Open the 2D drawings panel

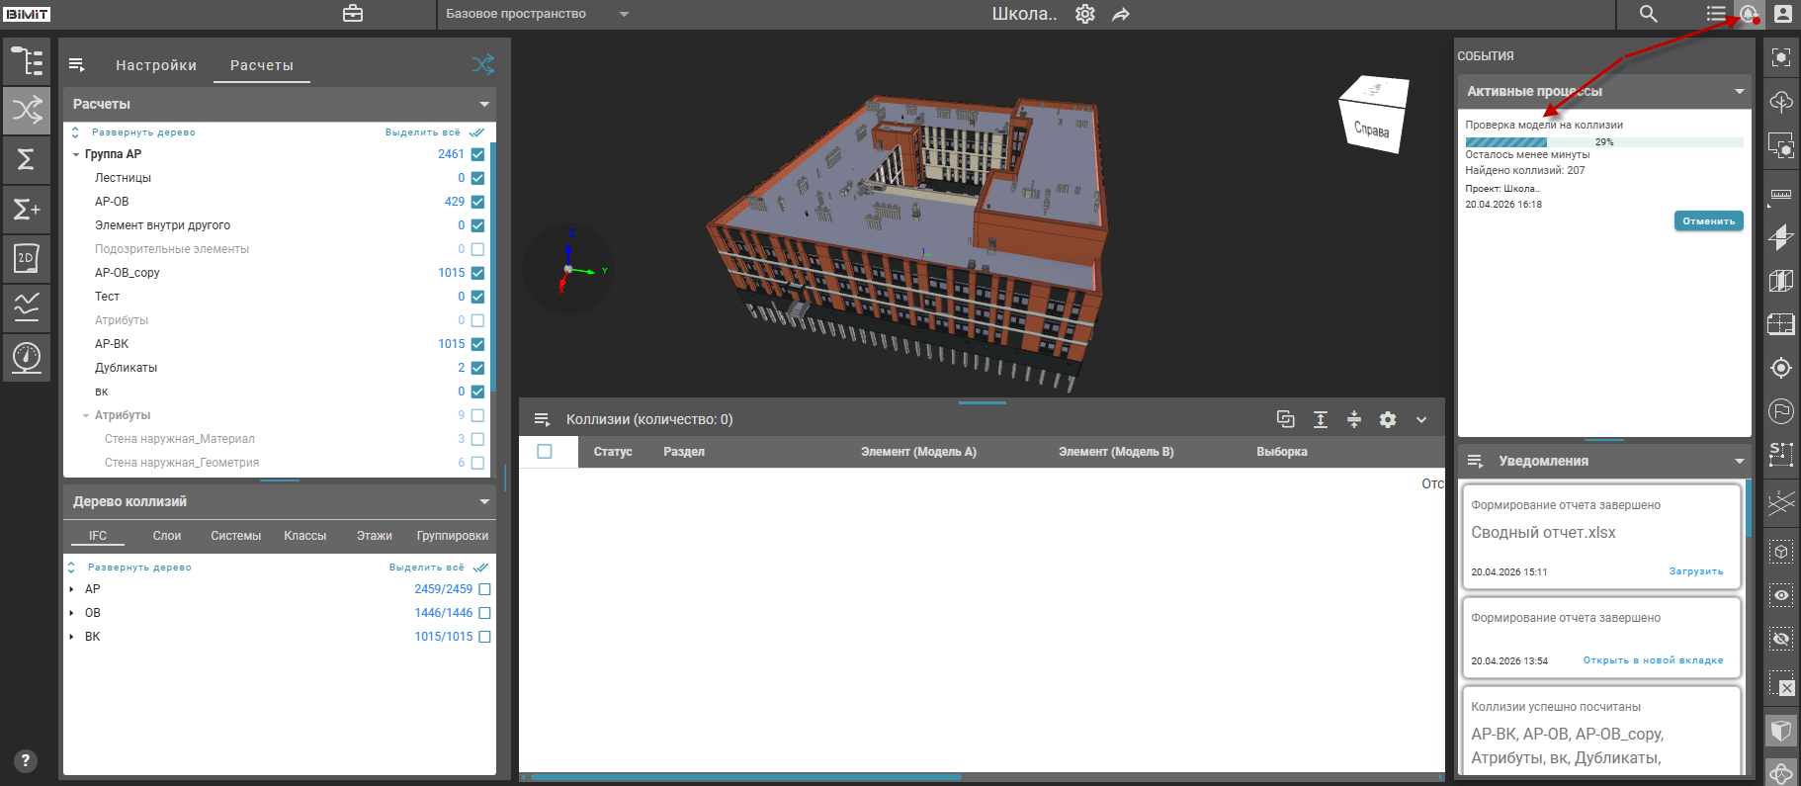[27, 258]
